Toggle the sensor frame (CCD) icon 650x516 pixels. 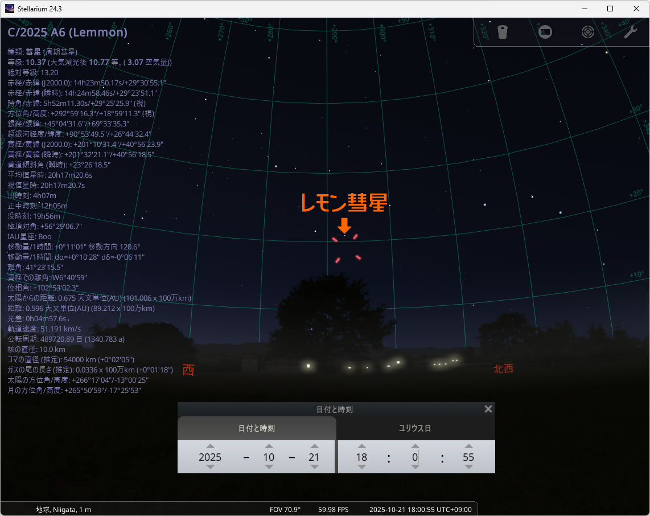click(545, 32)
